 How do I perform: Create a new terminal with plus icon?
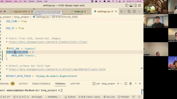coord(118,84)
